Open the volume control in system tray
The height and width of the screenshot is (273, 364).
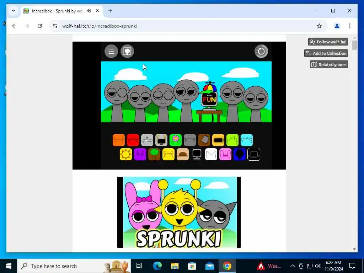[x=318, y=266]
